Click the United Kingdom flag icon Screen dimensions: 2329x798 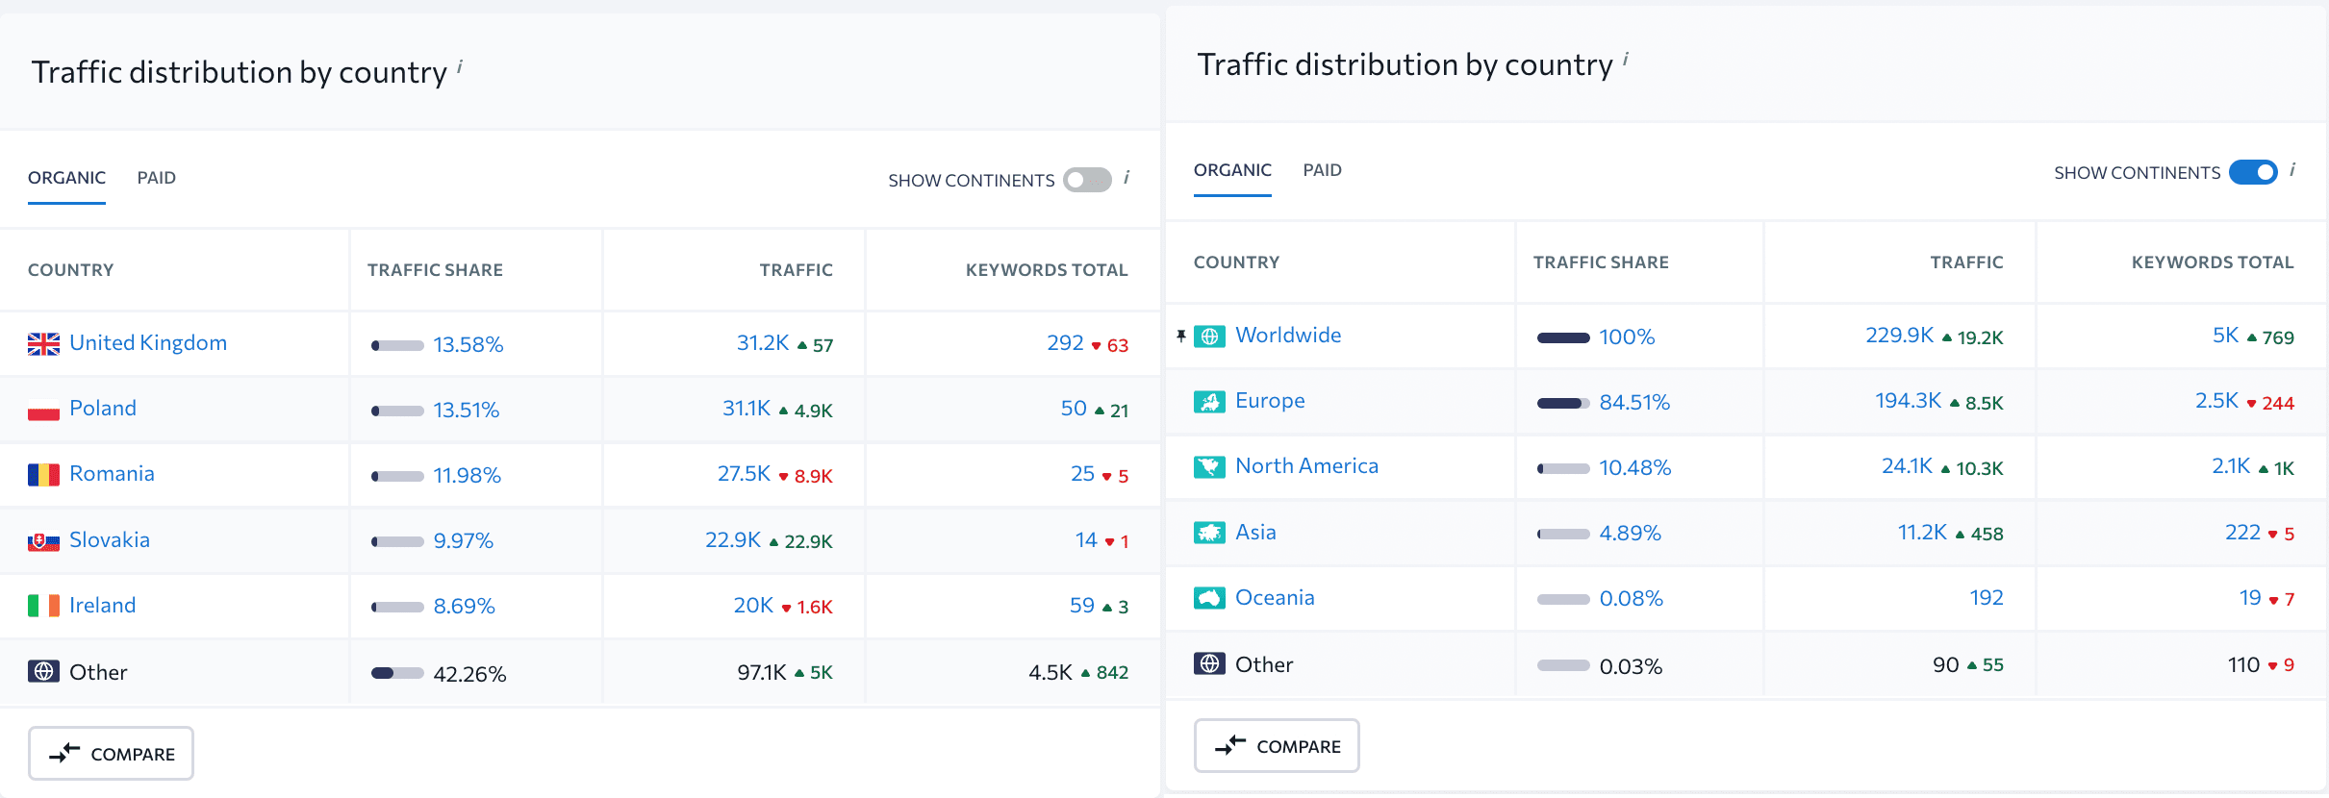coord(43,344)
